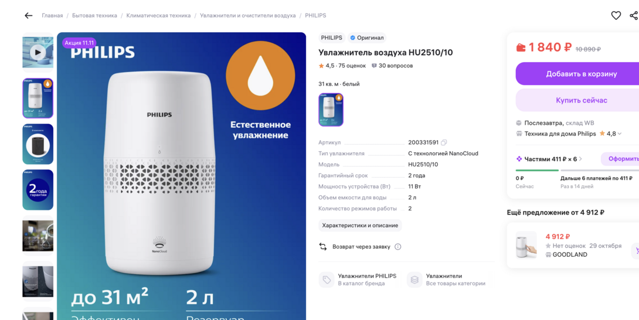
Task: Go to Бытовая техника breadcrumb
Action: (x=94, y=15)
